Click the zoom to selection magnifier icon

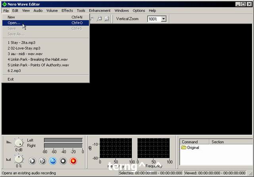point(99,19)
